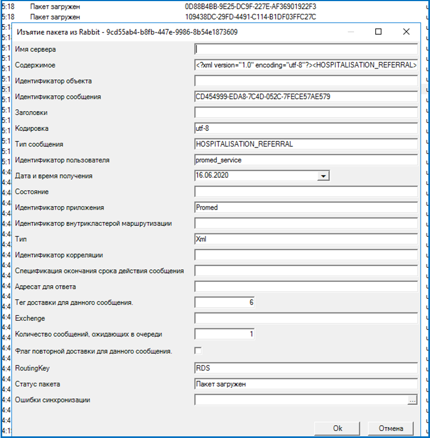Click the Идентификатор объекта field

(x=306, y=81)
